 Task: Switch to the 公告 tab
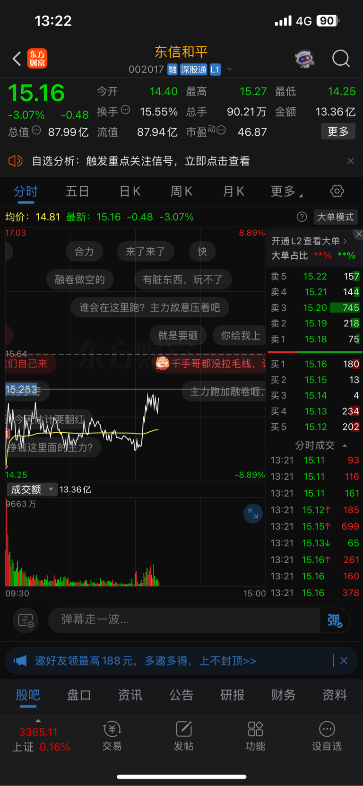pos(181,695)
